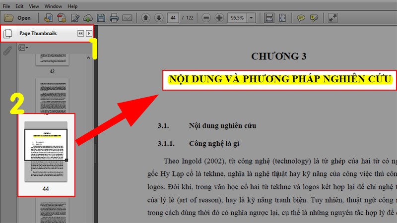The image size is (397, 223).
Task: Print the document using printer icon
Action: (114, 18)
